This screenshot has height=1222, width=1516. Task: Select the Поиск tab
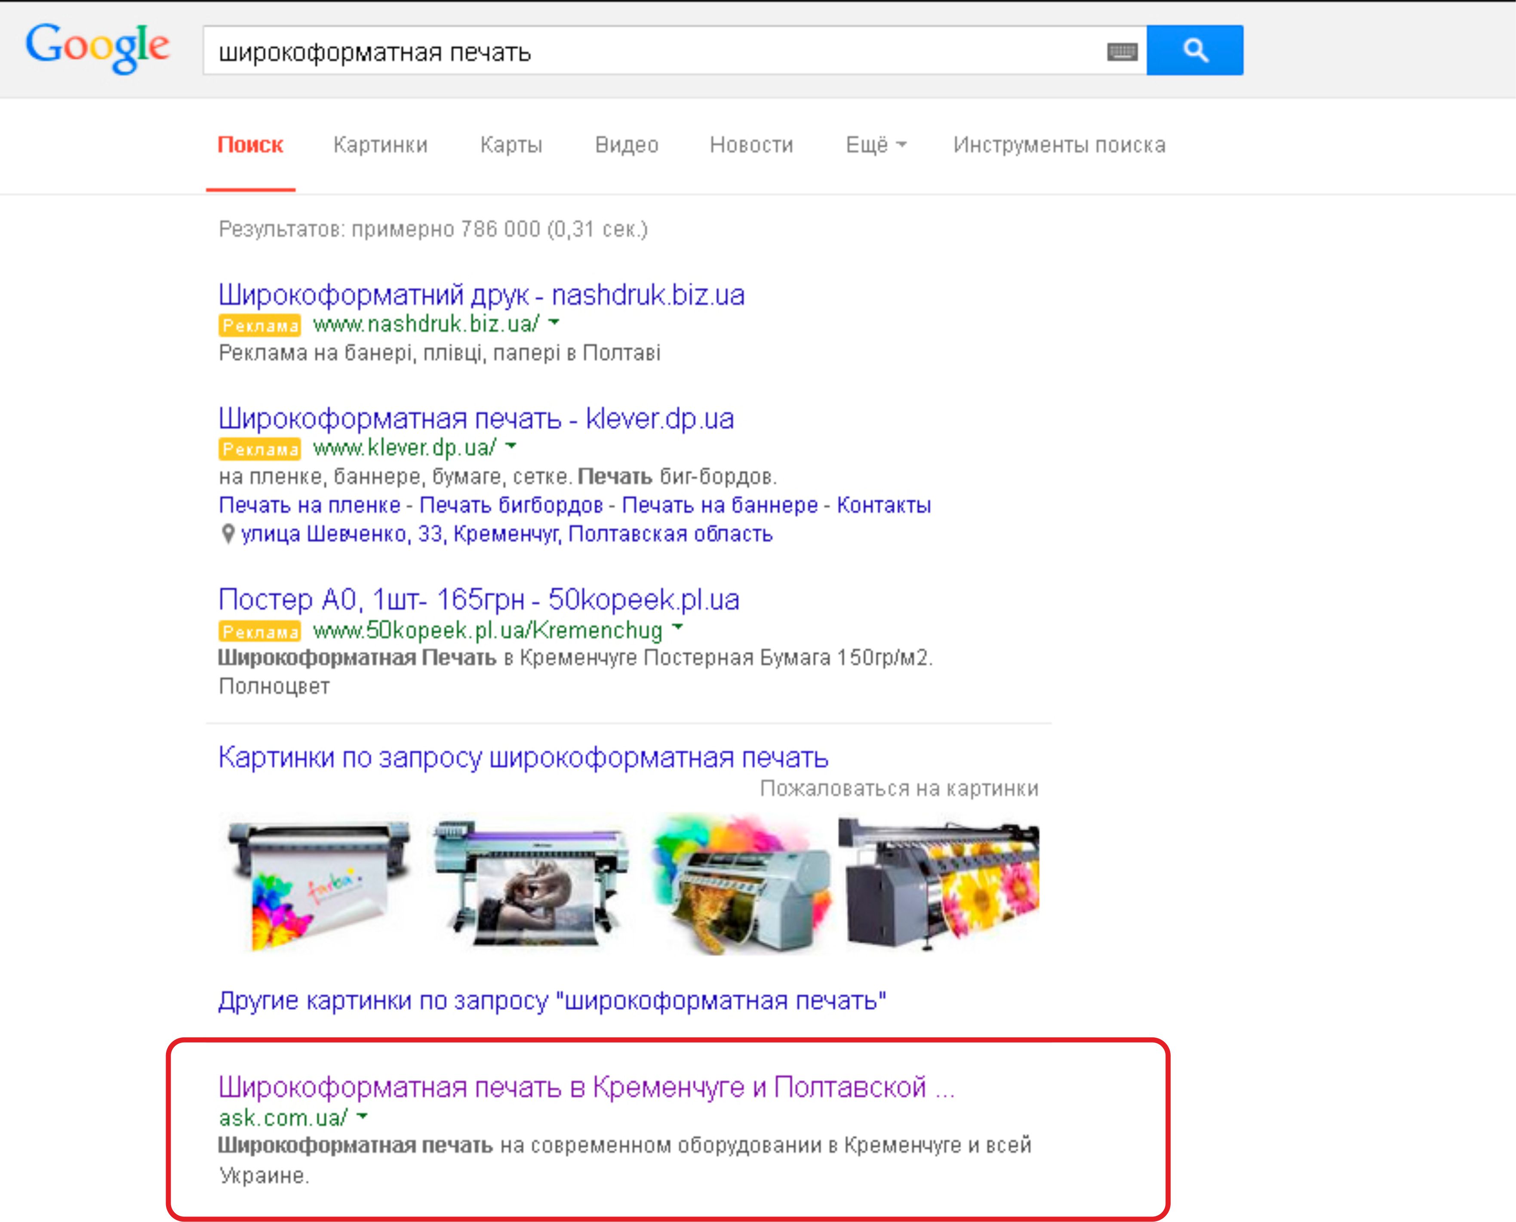click(250, 145)
